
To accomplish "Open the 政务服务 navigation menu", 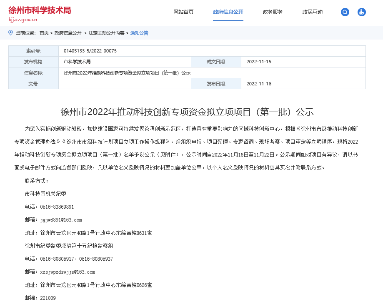I will [273, 12].
